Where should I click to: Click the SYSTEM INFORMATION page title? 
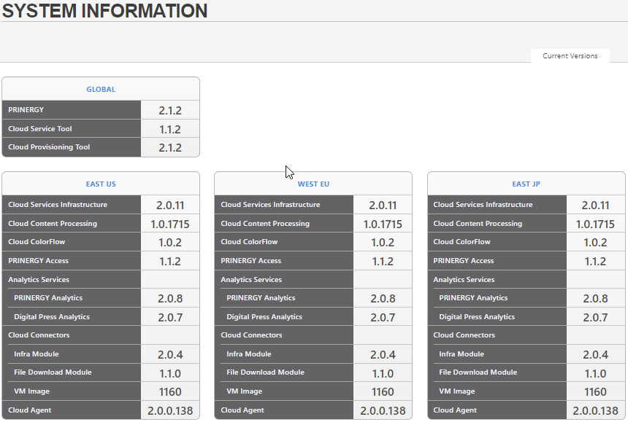coord(105,11)
